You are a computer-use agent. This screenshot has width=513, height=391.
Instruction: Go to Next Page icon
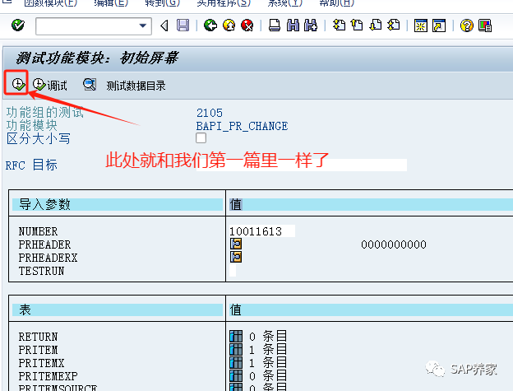click(x=376, y=26)
